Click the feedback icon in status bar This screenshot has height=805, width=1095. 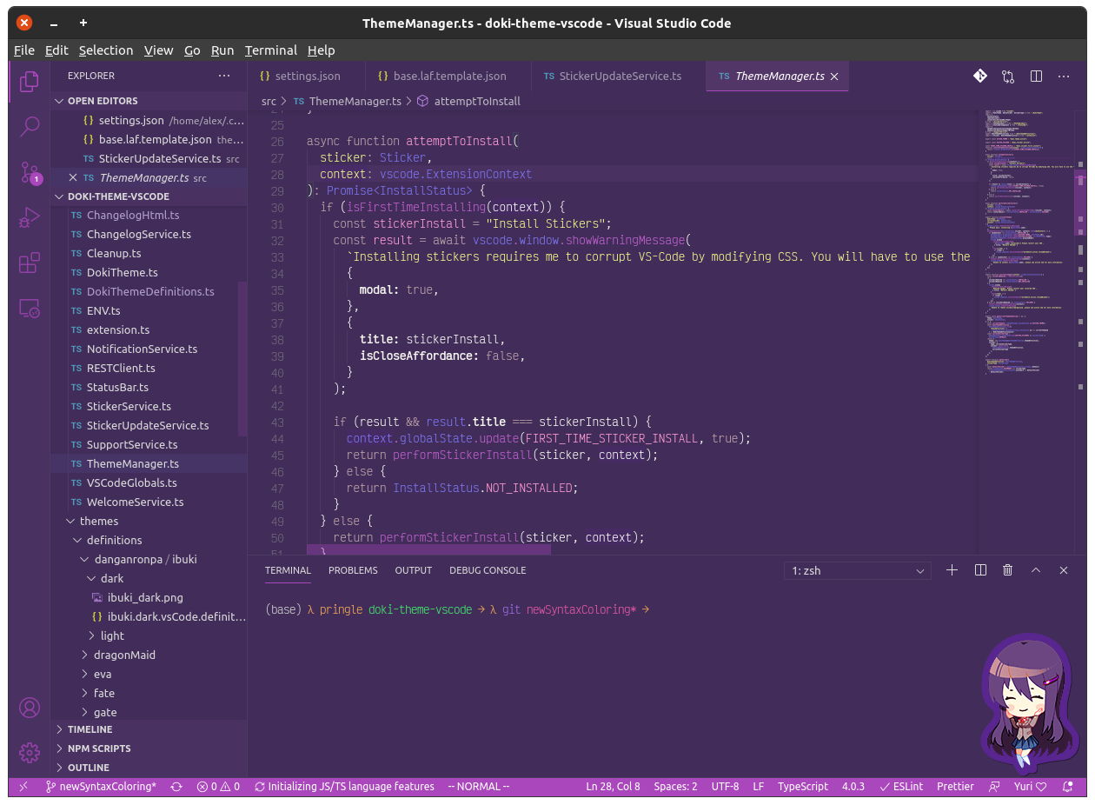(x=994, y=787)
